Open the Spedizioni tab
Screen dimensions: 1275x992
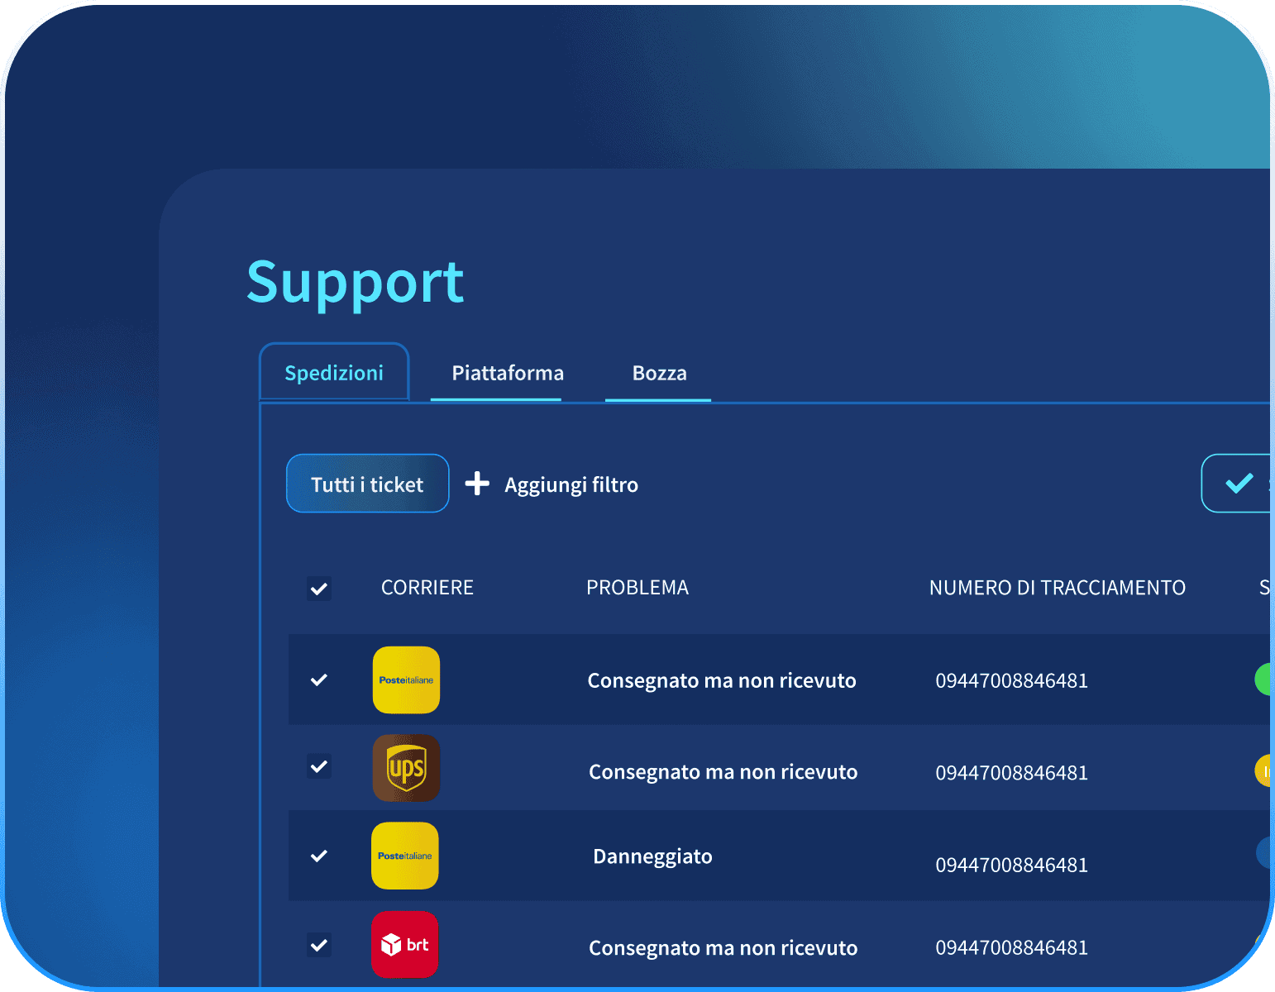pos(334,373)
